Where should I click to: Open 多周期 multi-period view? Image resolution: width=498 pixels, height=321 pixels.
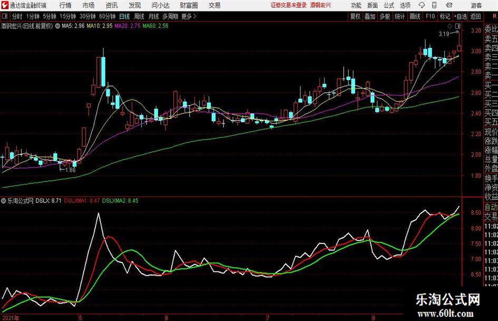[x=170, y=16]
